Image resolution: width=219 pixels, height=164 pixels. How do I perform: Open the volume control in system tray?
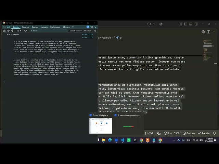tap(197, 140)
